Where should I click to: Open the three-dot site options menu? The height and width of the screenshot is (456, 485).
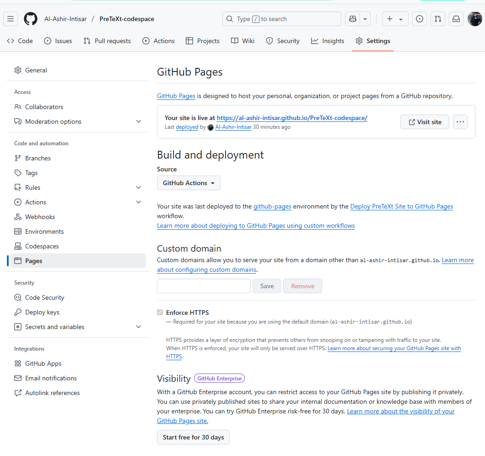click(x=460, y=122)
